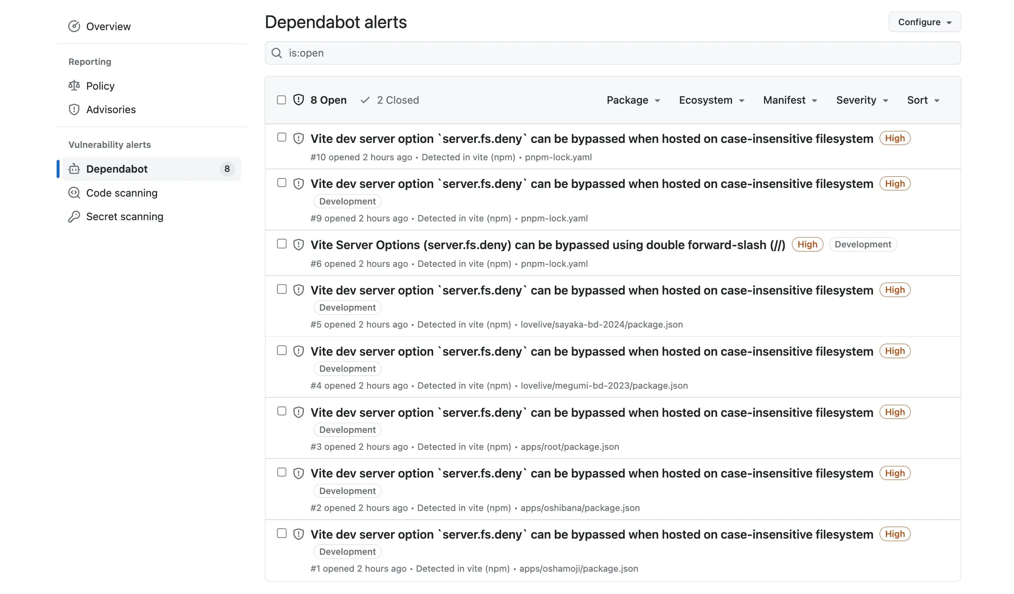Click the High severity label on alert #9

tap(895, 183)
